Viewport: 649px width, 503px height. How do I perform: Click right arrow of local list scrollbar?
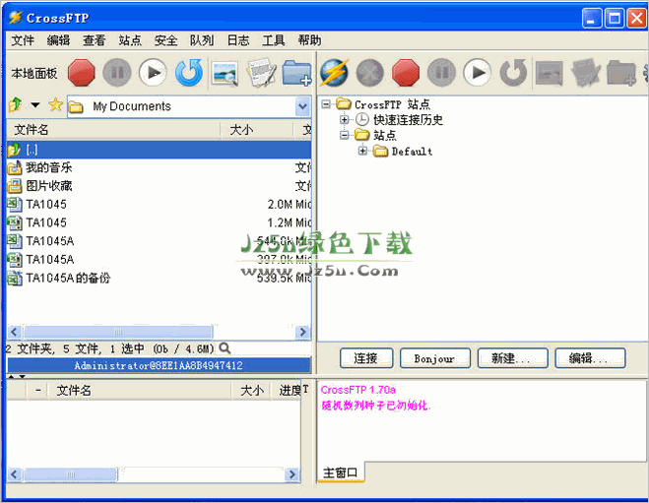point(303,332)
